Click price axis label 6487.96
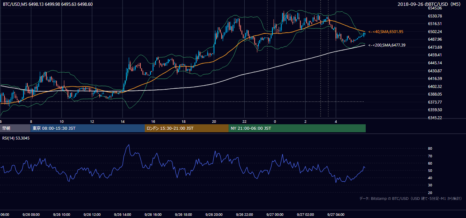466x218 pixels. tap(435, 39)
